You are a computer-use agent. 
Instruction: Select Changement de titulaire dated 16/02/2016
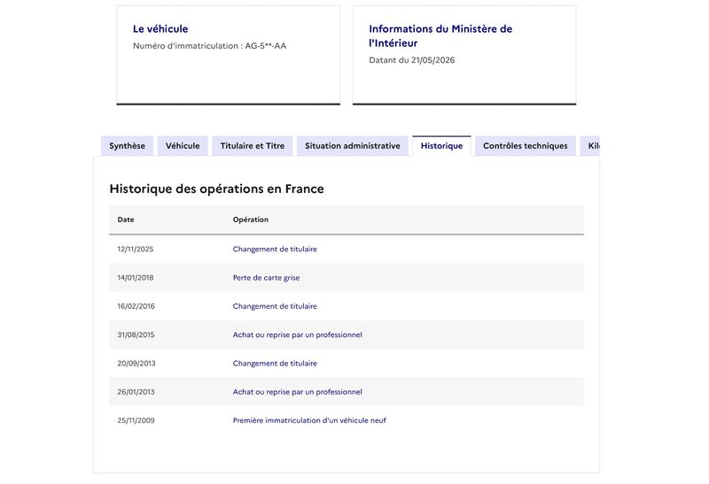point(275,306)
